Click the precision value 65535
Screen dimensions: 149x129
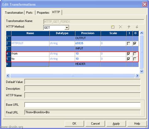pyautogui.click(x=79, y=43)
